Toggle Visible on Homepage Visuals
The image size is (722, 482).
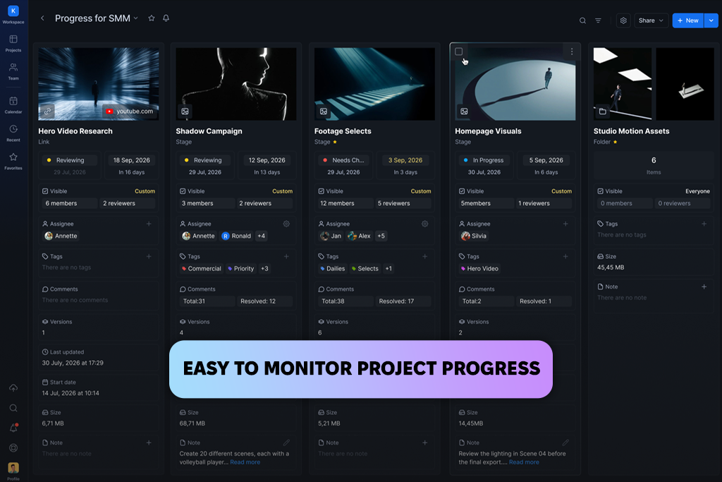tap(462, 191)
